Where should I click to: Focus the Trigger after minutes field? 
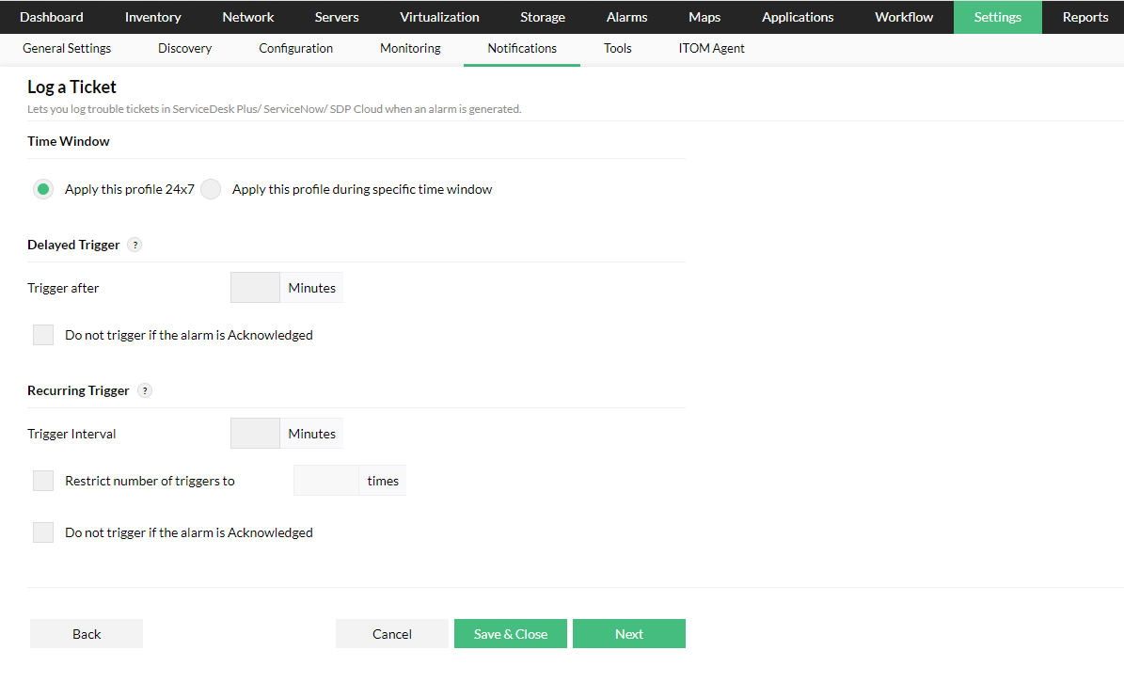[x=255, y=287]
